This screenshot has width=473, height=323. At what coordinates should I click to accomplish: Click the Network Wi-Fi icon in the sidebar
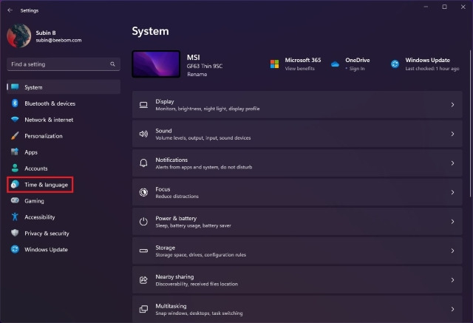pos(15,120)
